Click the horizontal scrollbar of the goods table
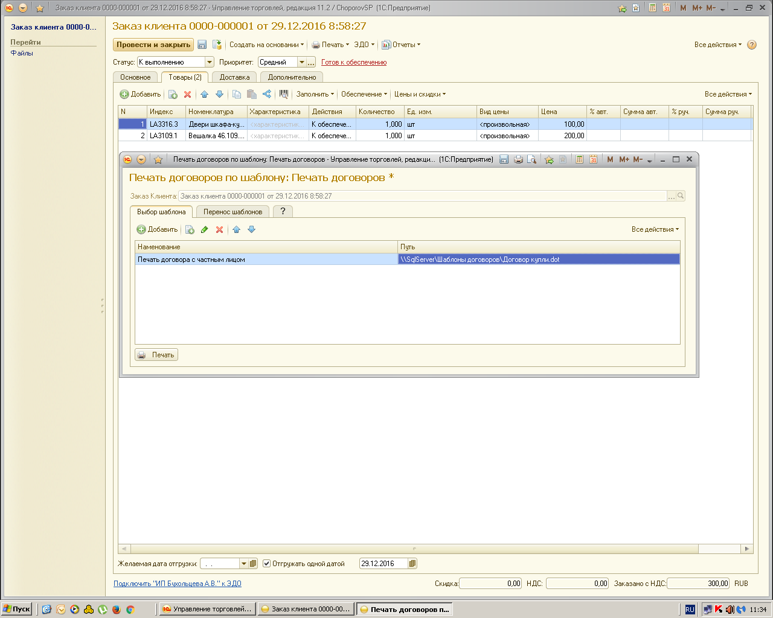The width and height of the screenshot is (773, 618). click(x=414, y=549)
